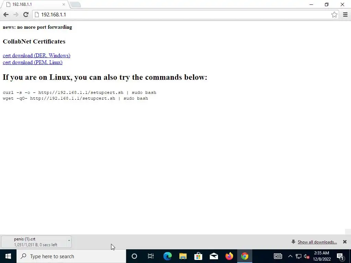Screen dimensions: 351x263
Task: Close the downloads bar
Action: tap(345, 242)
